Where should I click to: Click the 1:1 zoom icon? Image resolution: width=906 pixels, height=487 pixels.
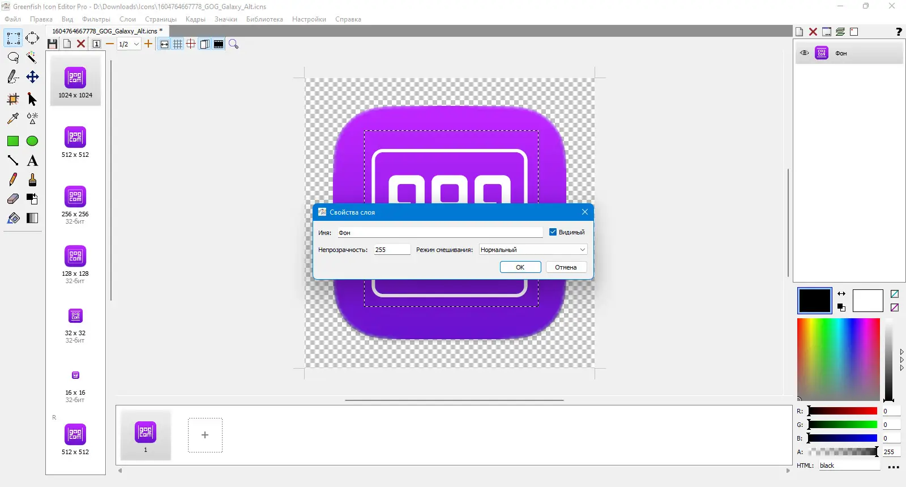[x=97, y=44]
